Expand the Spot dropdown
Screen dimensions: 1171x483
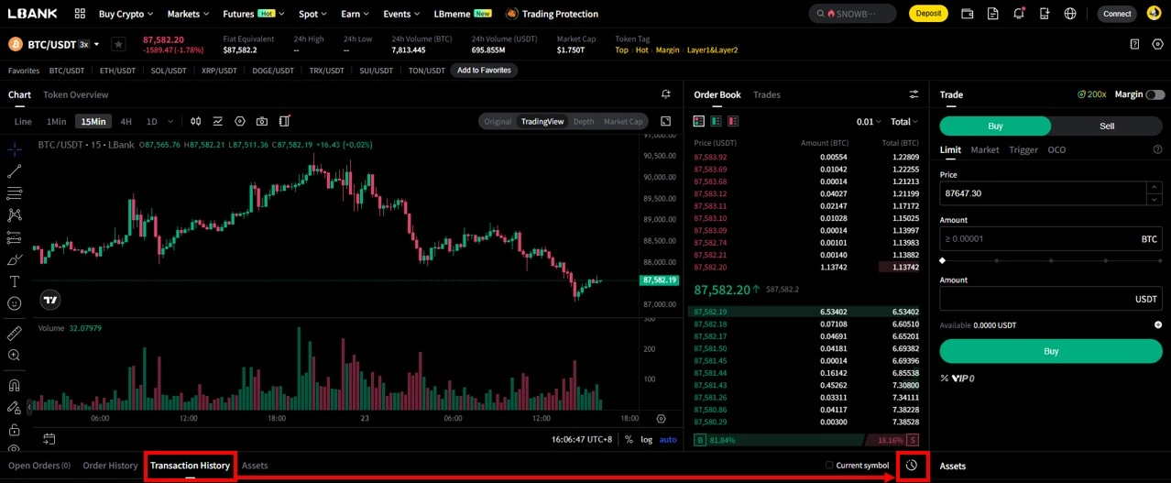click(x=312, y=14)
